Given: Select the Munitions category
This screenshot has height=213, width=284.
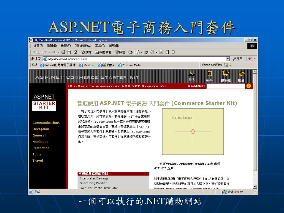Looking at the screenshot, I should [x=40, y=142].
